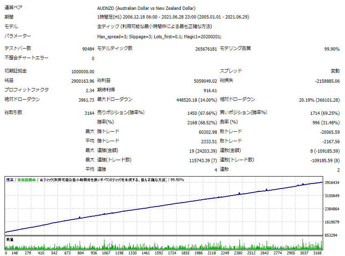
Task: Click the expected payoff value 916.61
Action: pos(210,91)
